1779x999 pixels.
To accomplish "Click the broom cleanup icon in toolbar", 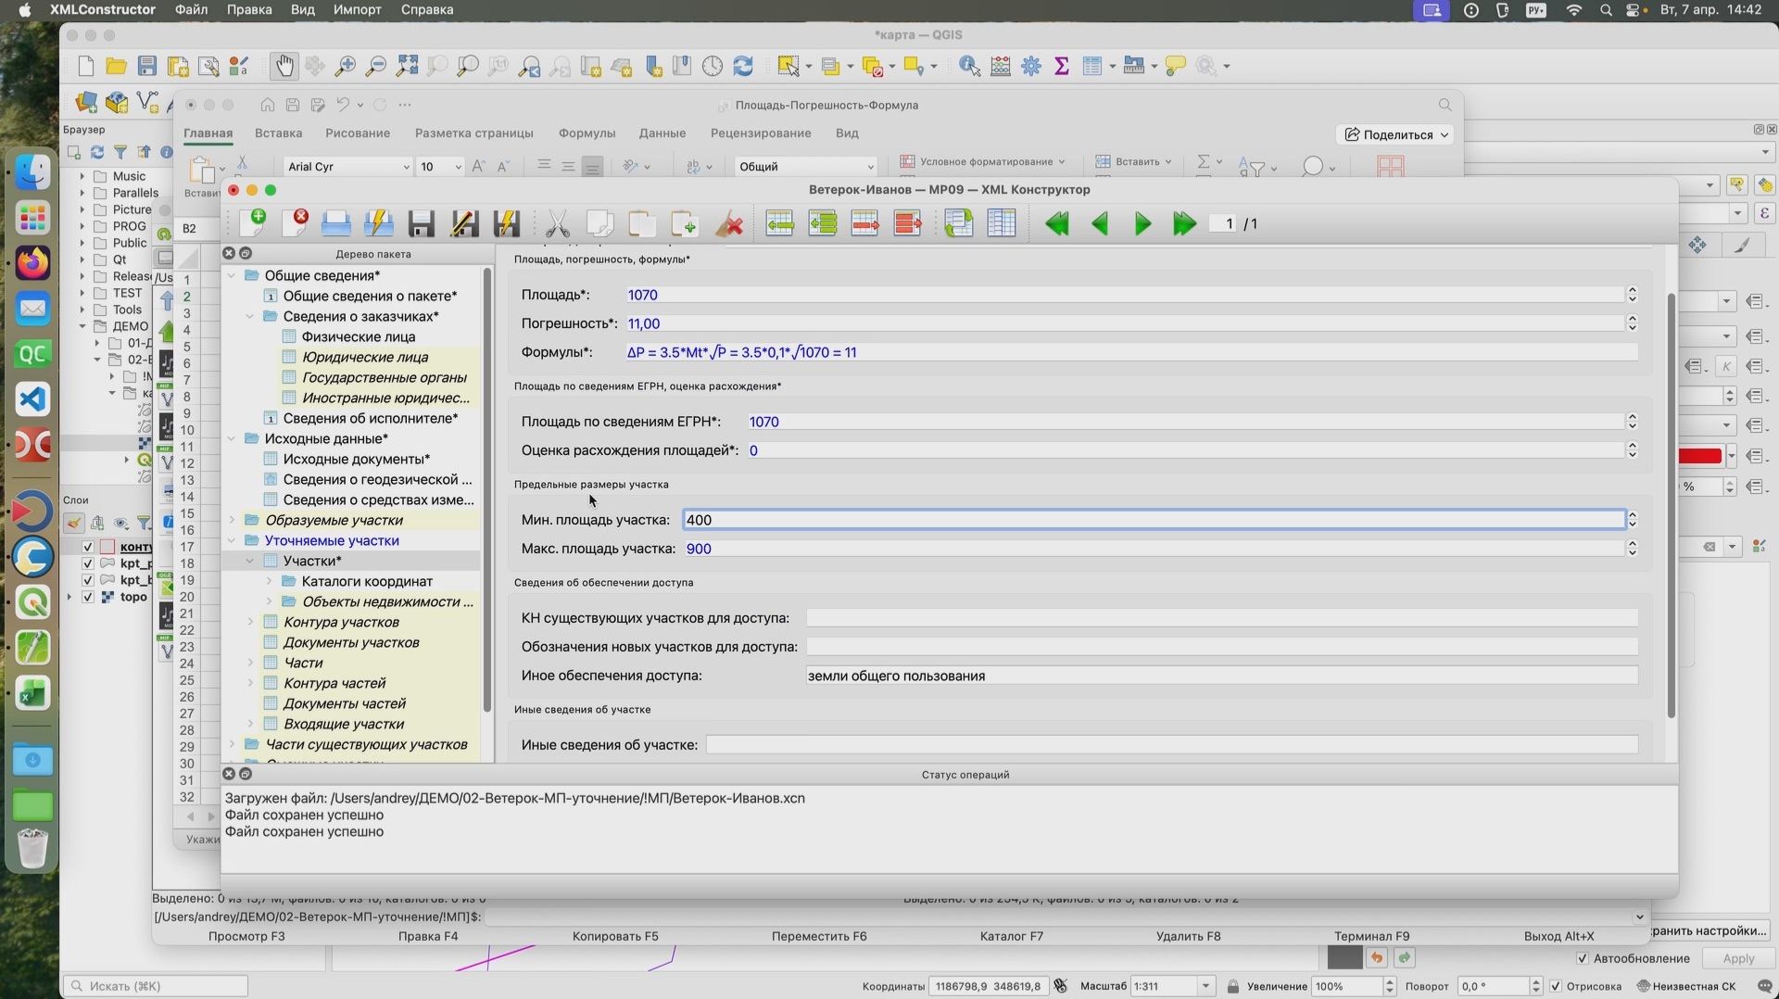I will click(729, 222).
